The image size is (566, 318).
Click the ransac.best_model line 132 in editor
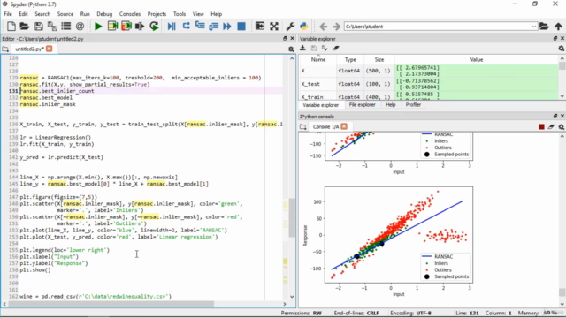pyautogui.click(x=46, y=98)
